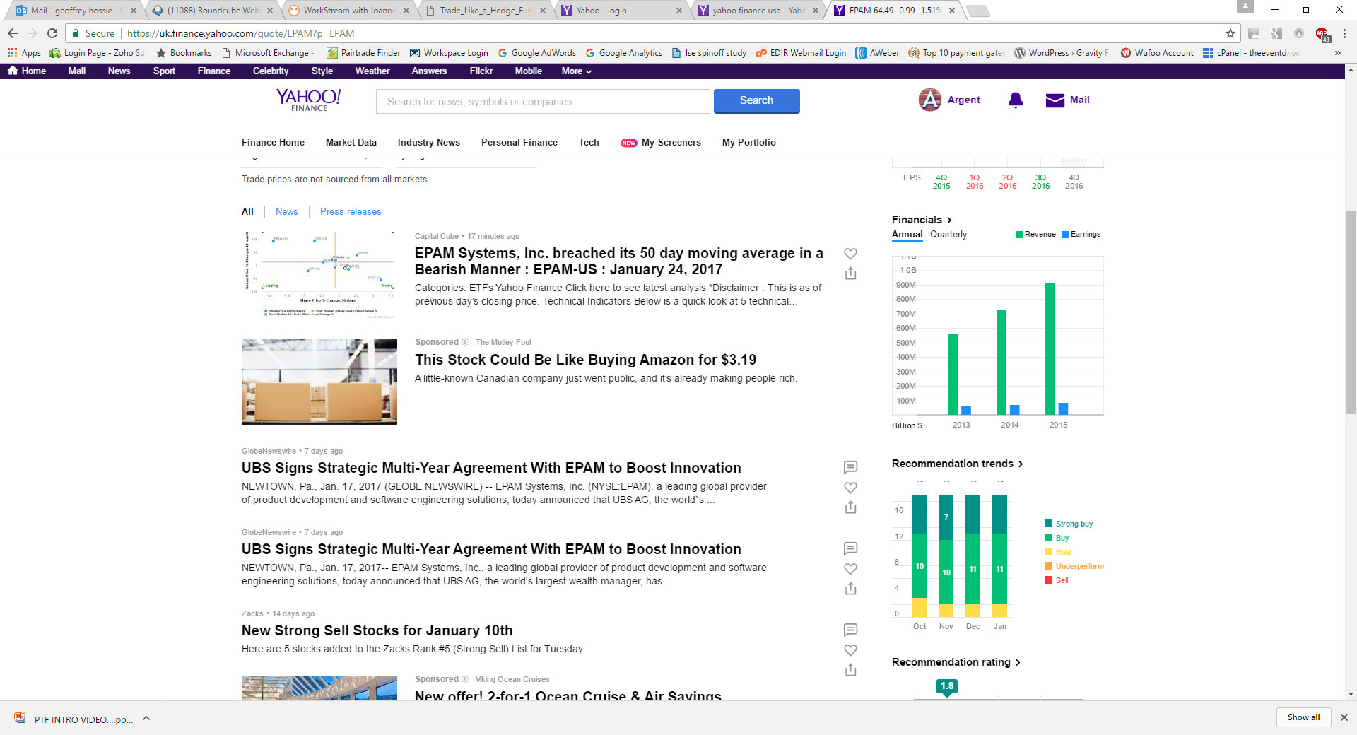1357x735 pixels.
Task: Click the Revenue green legend swatch
Action: 1019,235
